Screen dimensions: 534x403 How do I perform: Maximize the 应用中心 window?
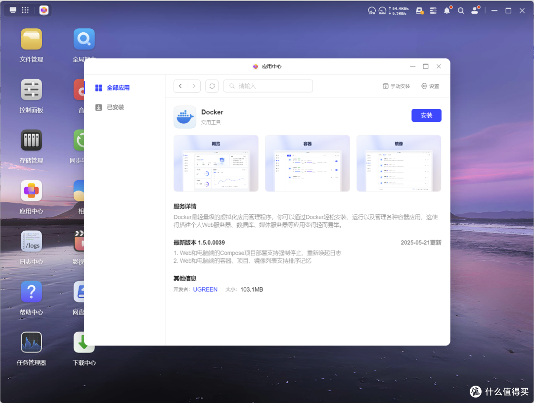coord(426,66)
